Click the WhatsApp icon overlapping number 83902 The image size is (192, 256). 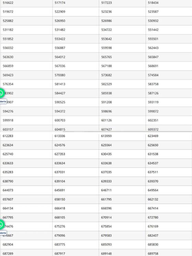click(1, 93)
